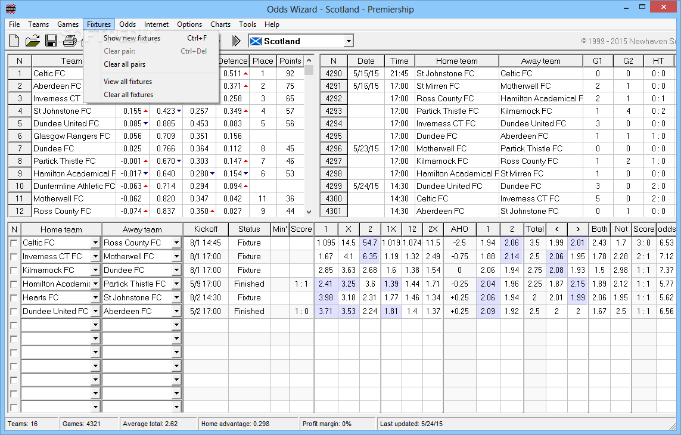Screen dimensions: 681x435
Task: Tick the checkbox on first empty fixture row
Action: pos(14,325)
